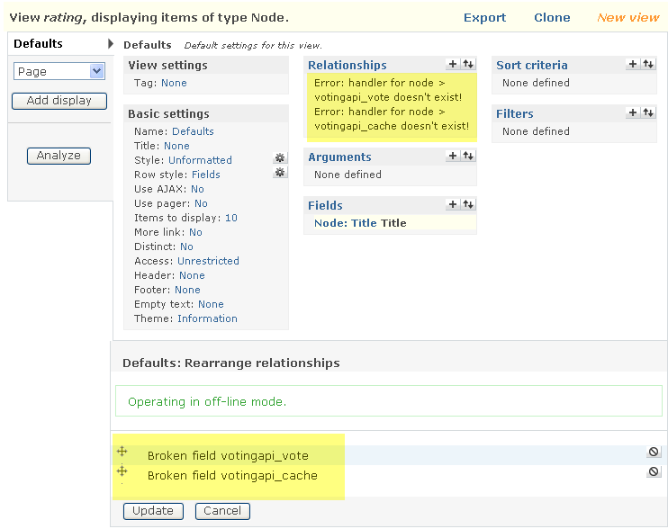
Task: Rearrange arguments using arrows icon
Action: 468,156
